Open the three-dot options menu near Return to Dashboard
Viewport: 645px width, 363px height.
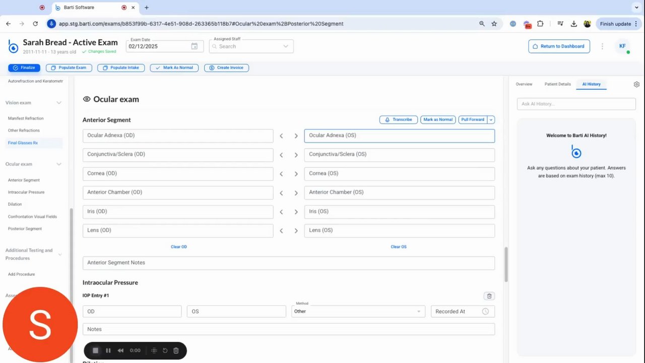tap(602, 46)
